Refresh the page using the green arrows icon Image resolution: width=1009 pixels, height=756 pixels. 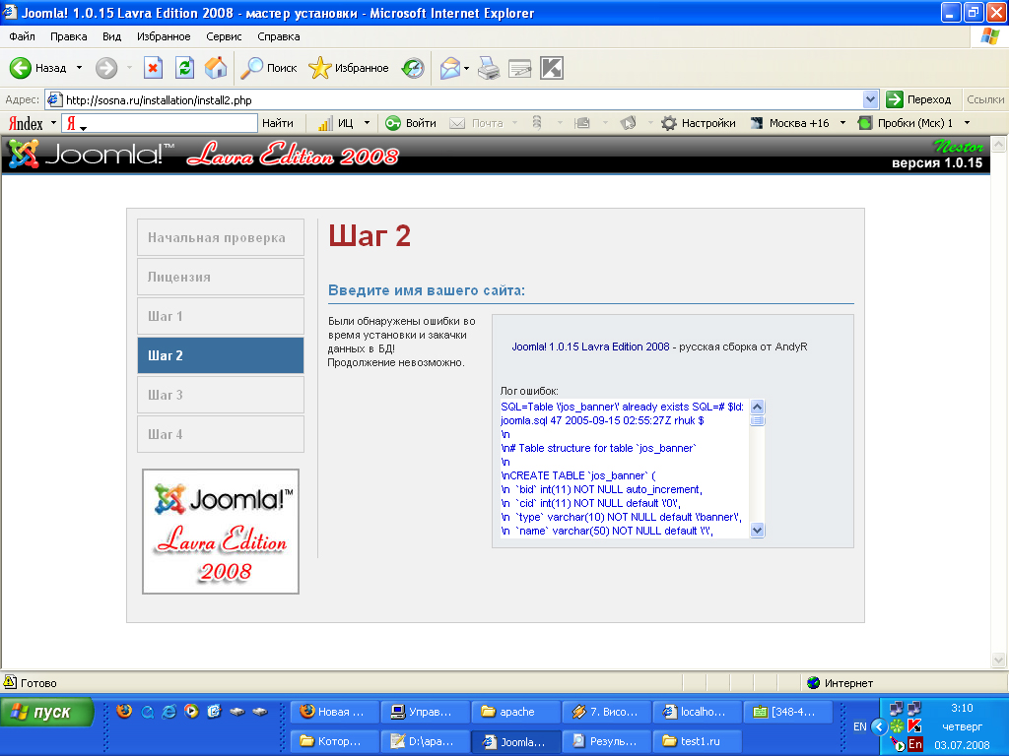point(184,68)
